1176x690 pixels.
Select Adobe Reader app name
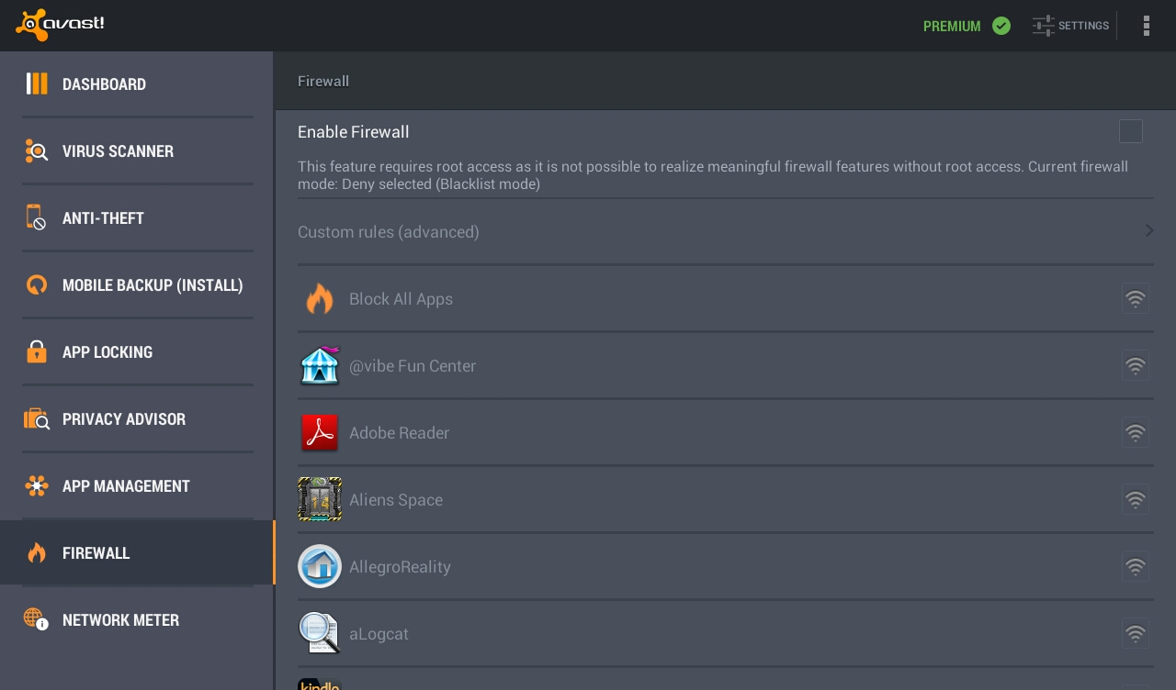pyautogui.click(x=399, y=433)
